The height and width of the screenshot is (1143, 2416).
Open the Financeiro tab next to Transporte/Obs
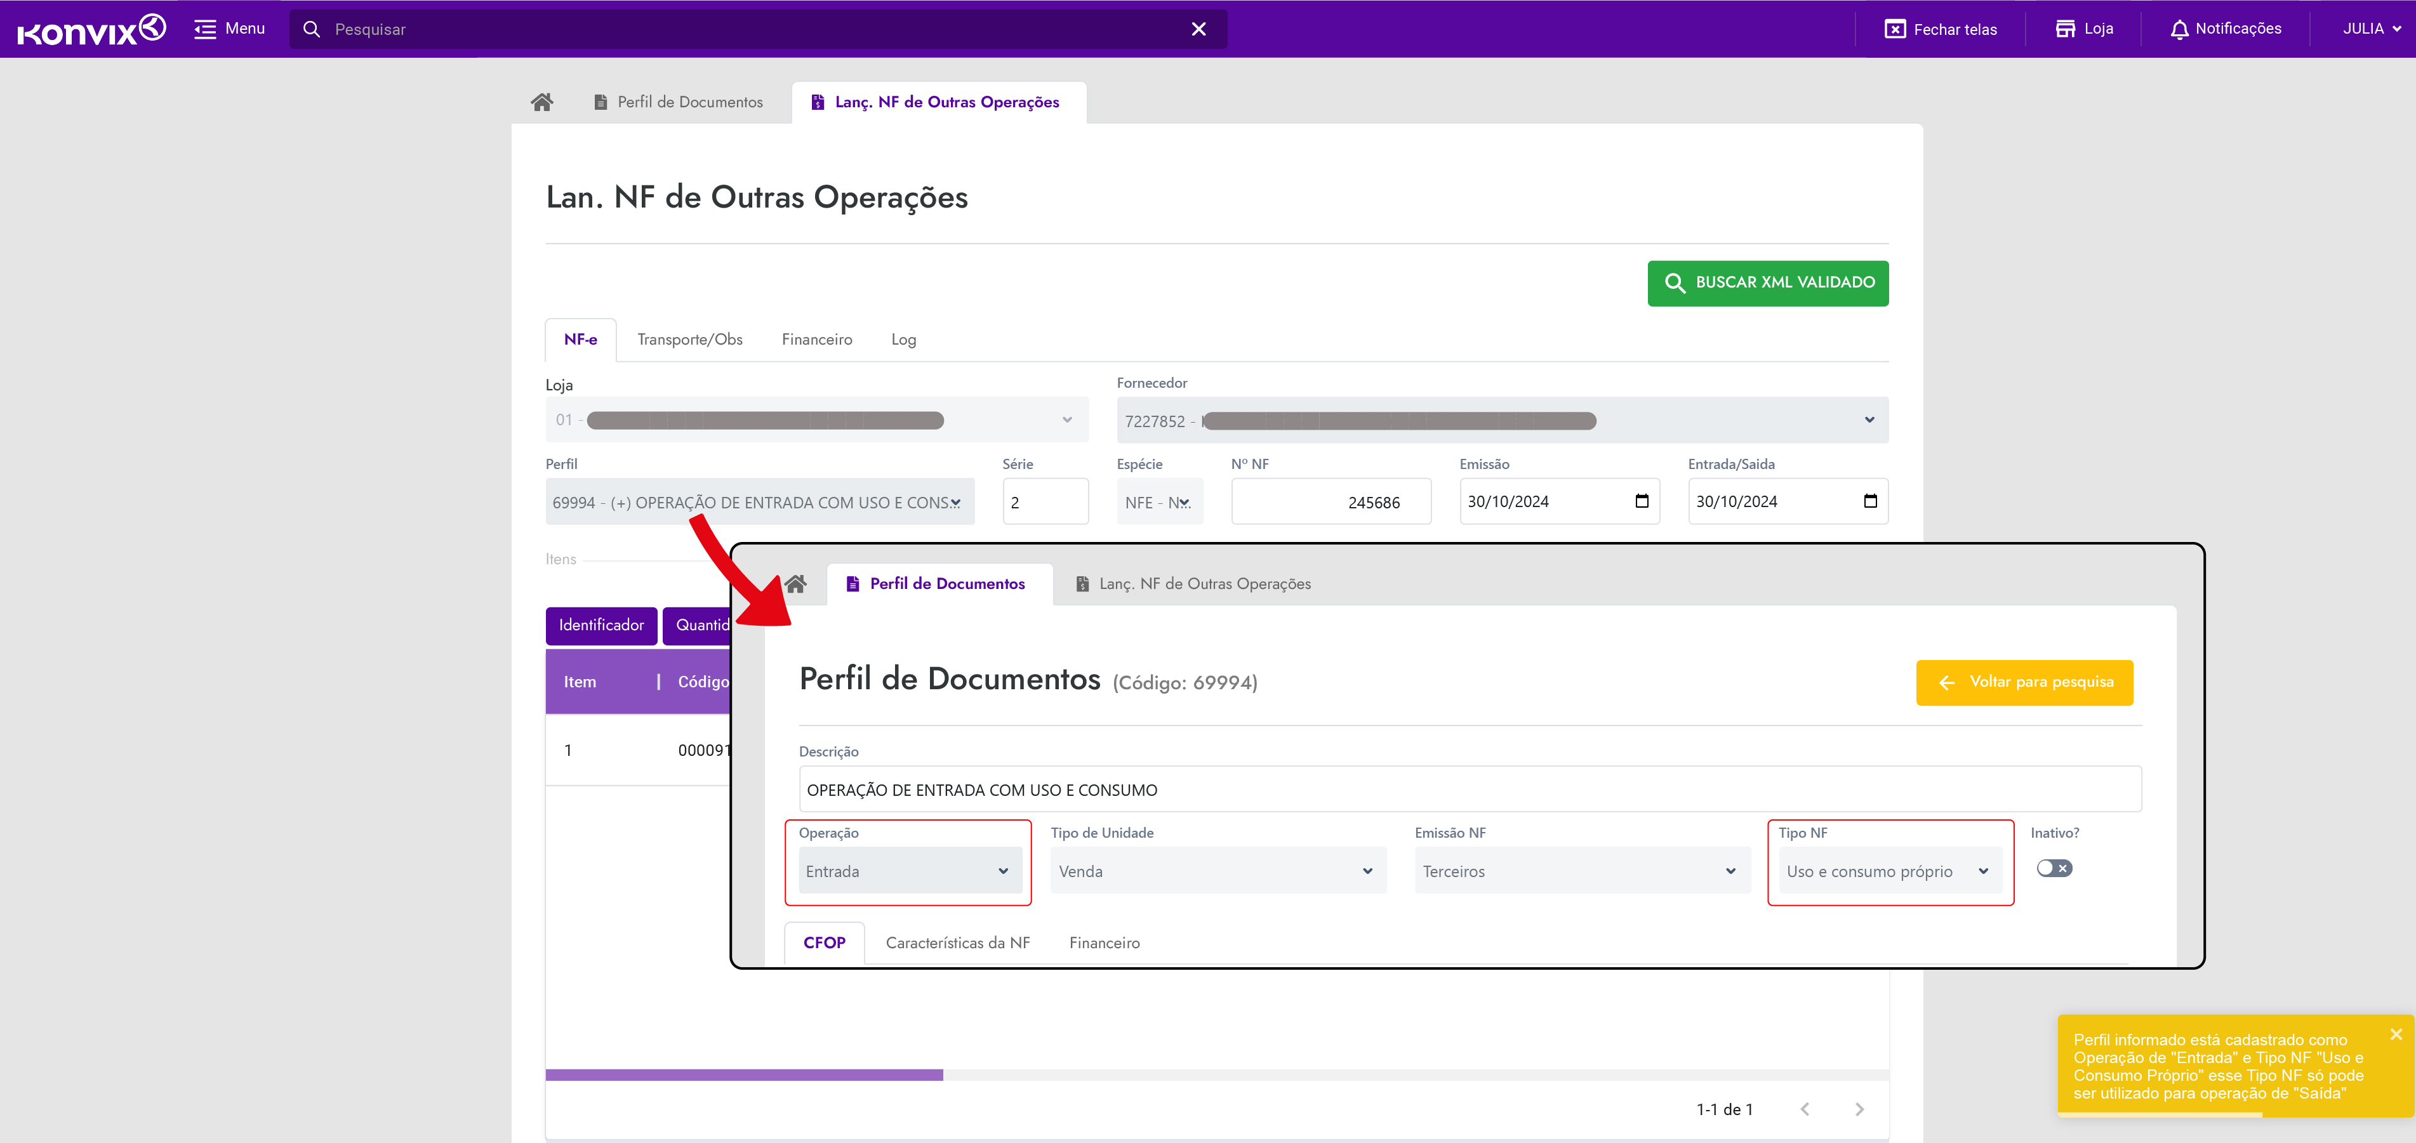tap(816, 340)
